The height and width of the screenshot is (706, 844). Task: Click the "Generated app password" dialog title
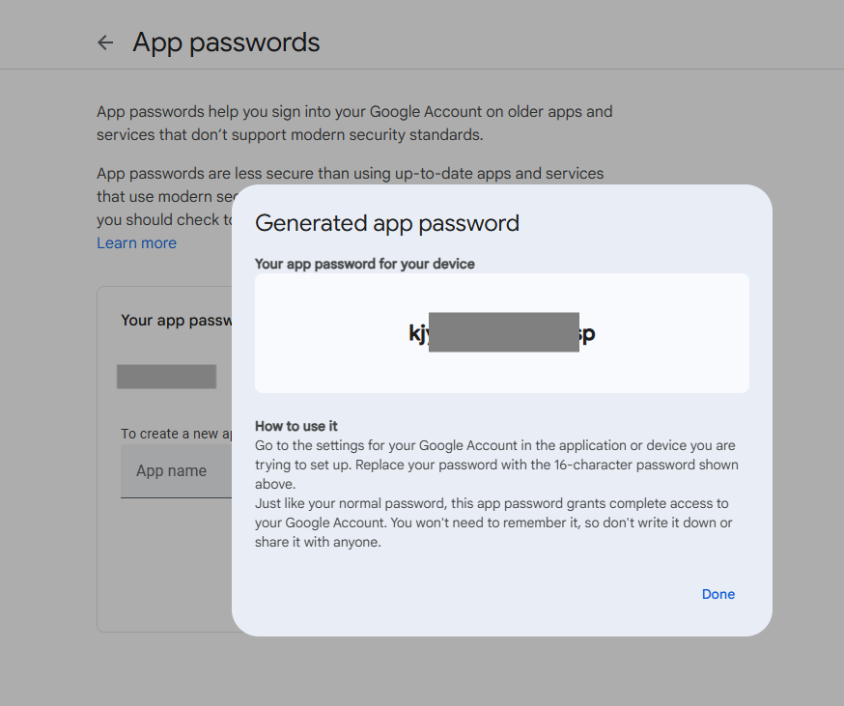(x=386, y=223)
